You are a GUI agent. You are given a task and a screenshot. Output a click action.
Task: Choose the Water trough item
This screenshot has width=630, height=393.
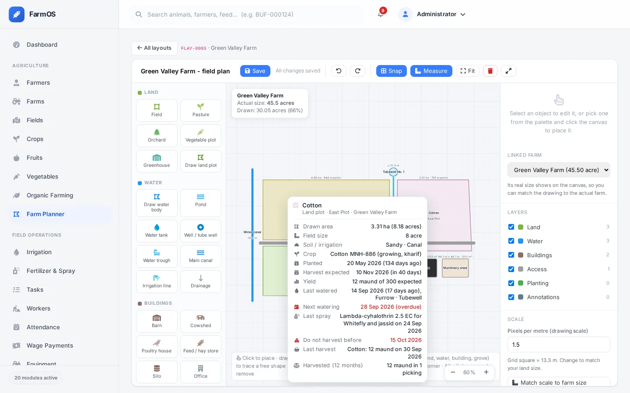pyautogui.click(x=157, y=256)
